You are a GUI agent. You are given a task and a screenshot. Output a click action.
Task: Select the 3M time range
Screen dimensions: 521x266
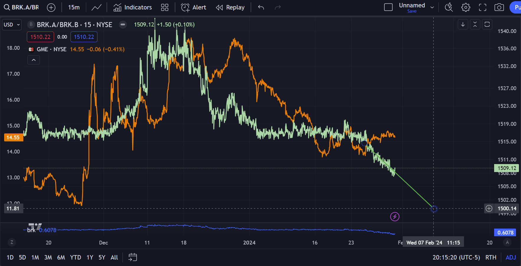coord(48,257)
